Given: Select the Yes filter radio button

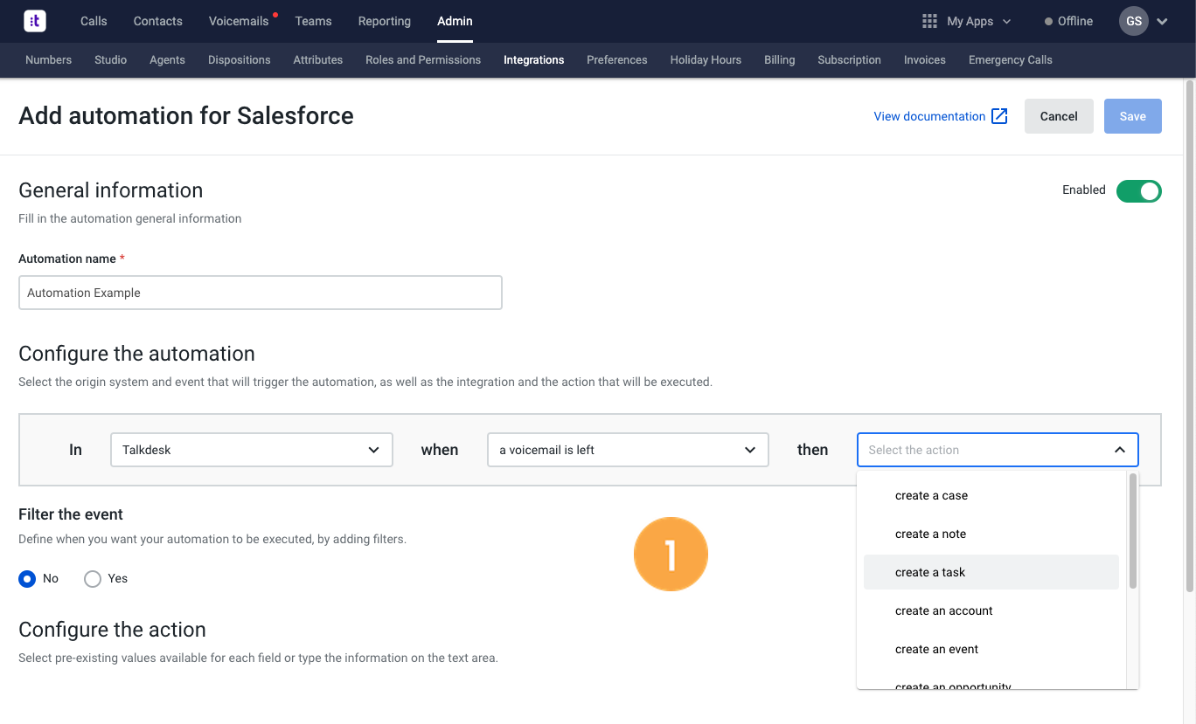Looking at the screenshot, I should [93, 578].
